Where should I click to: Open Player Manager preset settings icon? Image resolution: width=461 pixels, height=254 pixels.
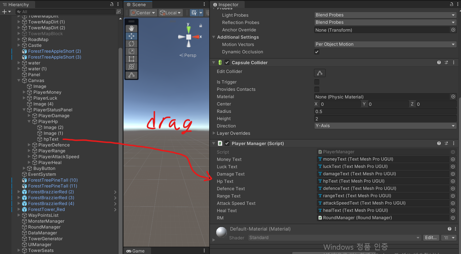[446, 143]
